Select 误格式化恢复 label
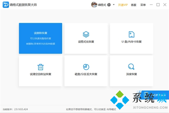This screenshot has height=113, width=169. click(86, 42)
